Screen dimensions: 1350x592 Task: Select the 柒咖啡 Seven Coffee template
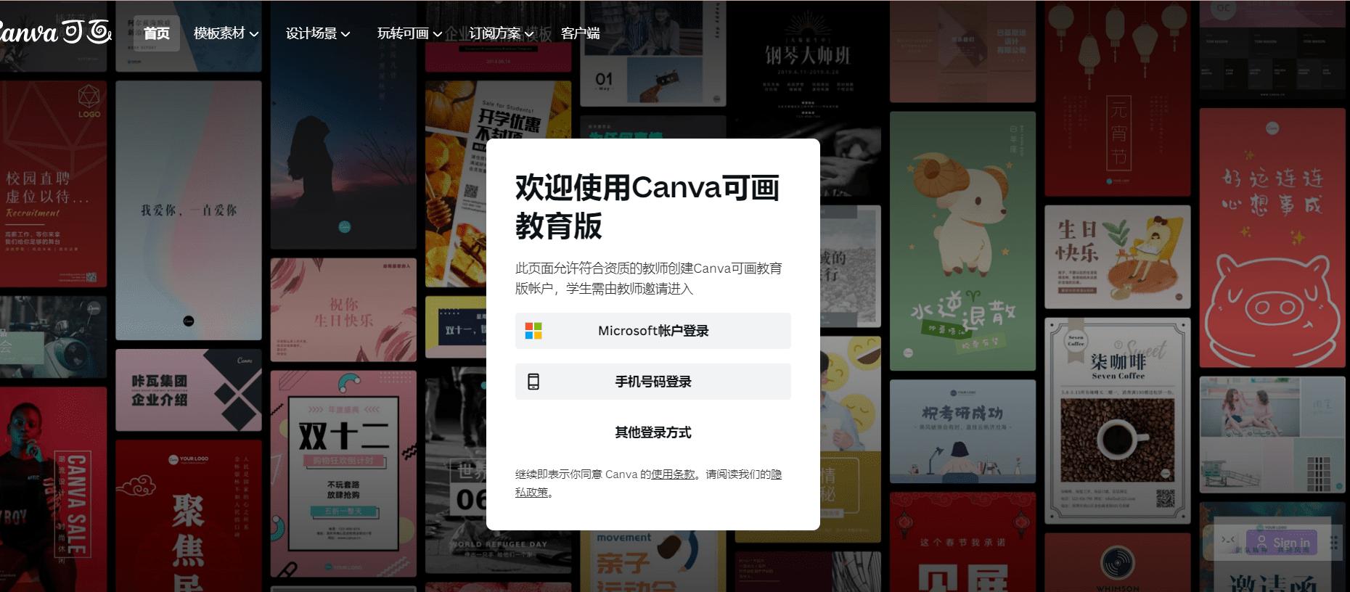tap(1118, 421)
